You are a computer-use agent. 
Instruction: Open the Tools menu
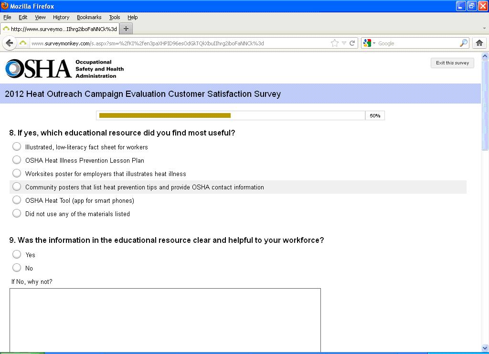(114, 17)
